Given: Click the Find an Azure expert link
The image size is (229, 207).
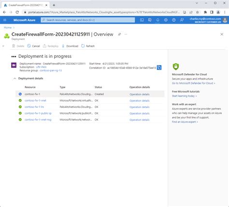Looking at the screenshot, I should (x=185, y=122).
